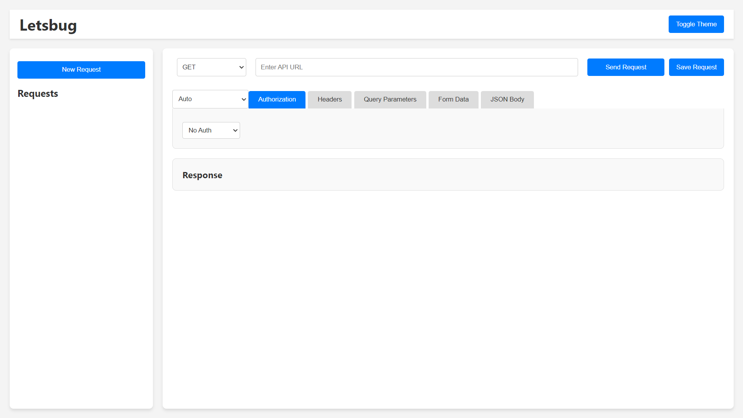The image size is (743, 418).
Task: Expand the Auto selection dropdown
Action: click(x=209, y=99)
